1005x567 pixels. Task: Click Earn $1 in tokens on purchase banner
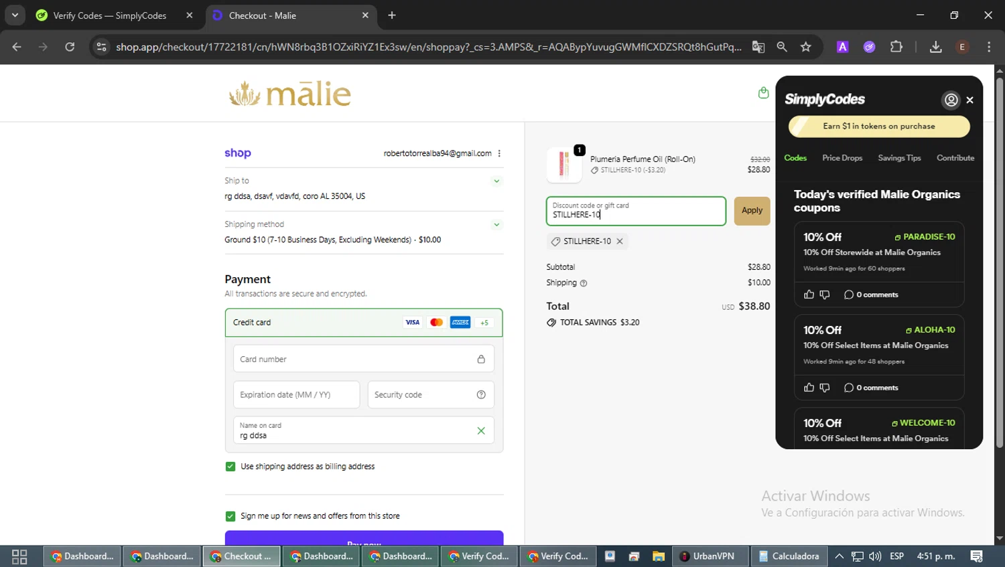click(x=879, y=126)
